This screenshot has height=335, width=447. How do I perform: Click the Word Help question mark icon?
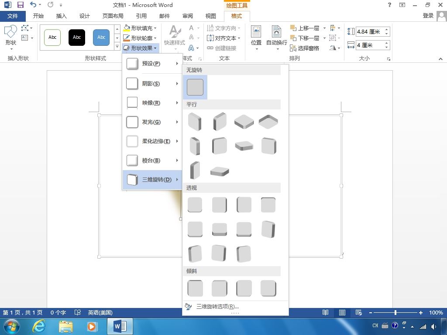pos(389,5)
